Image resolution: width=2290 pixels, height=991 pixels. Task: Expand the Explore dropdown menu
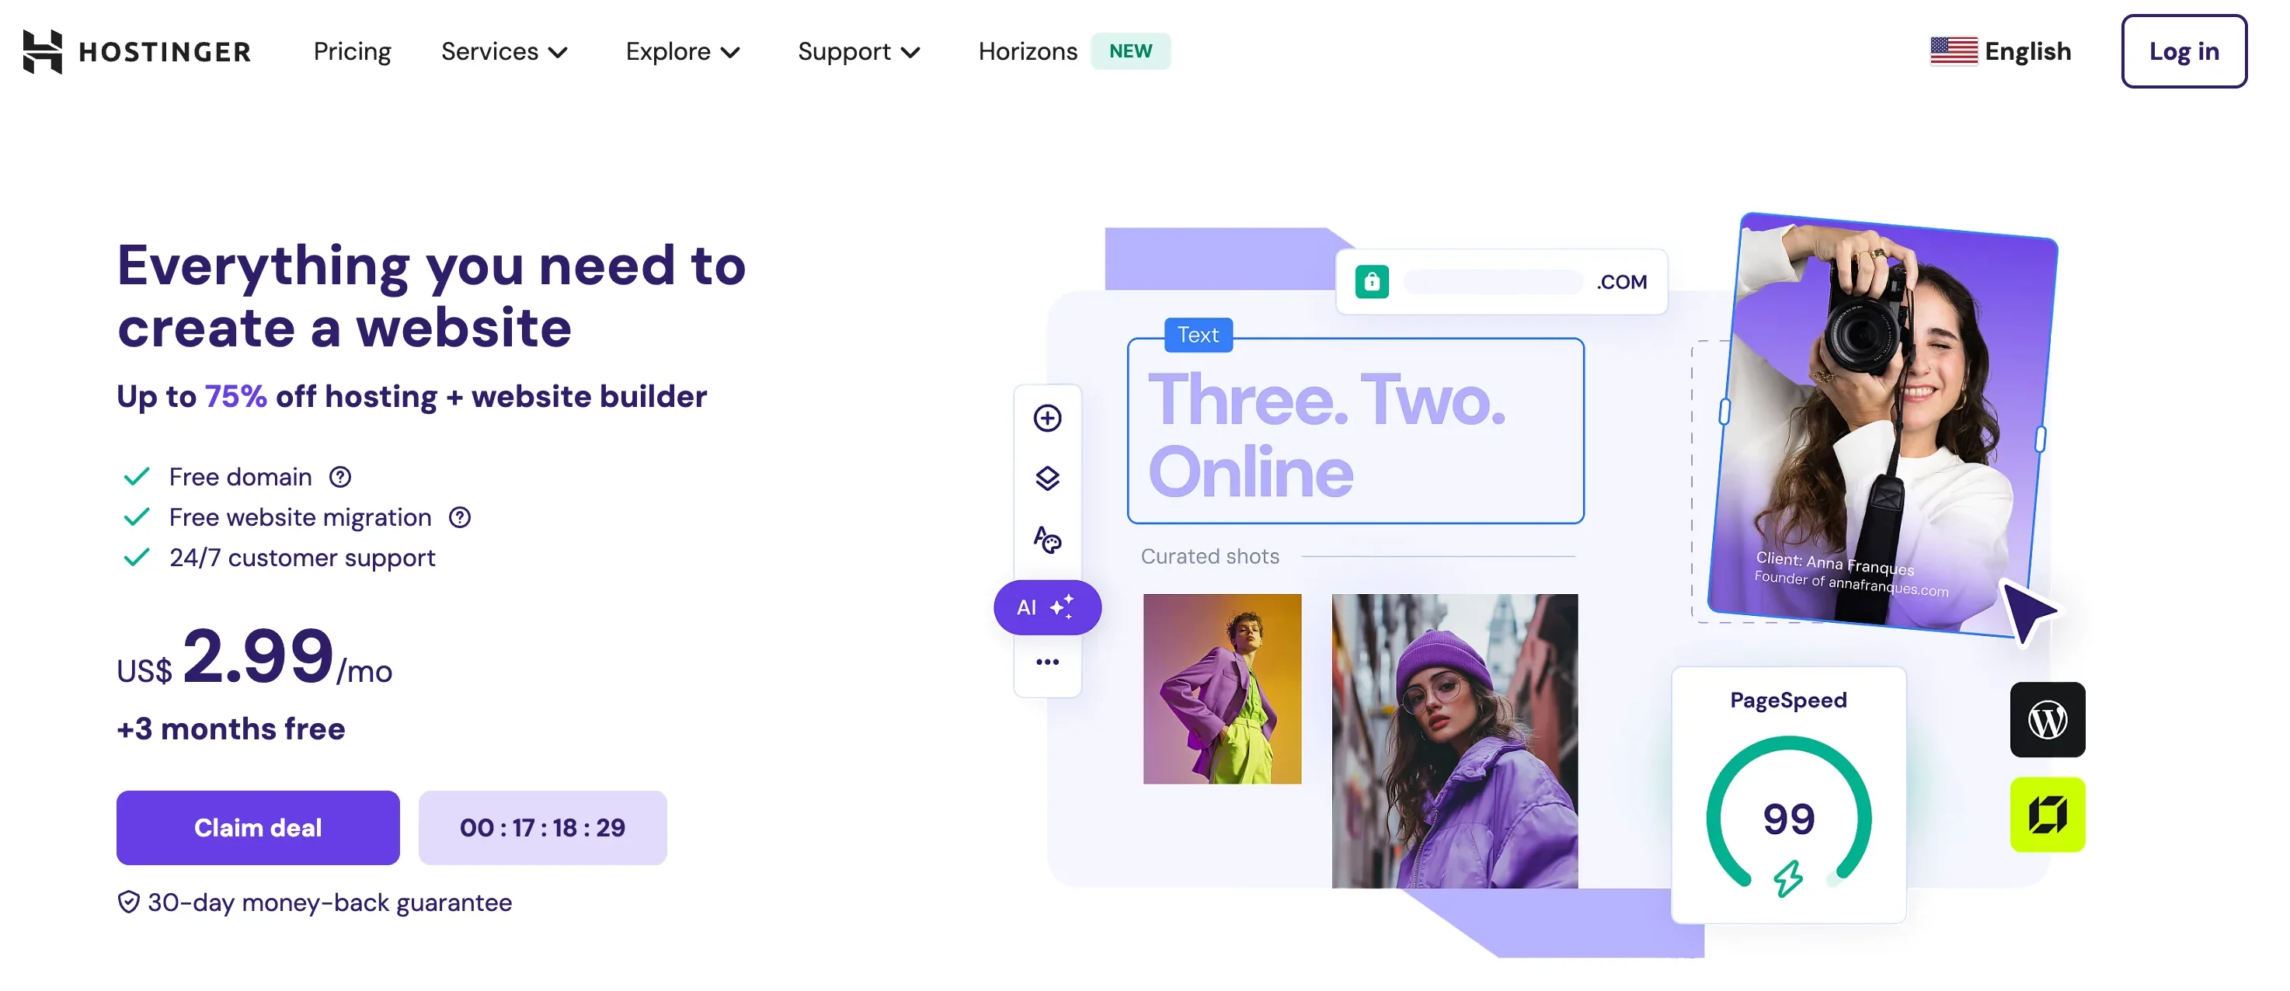(683, 51)
